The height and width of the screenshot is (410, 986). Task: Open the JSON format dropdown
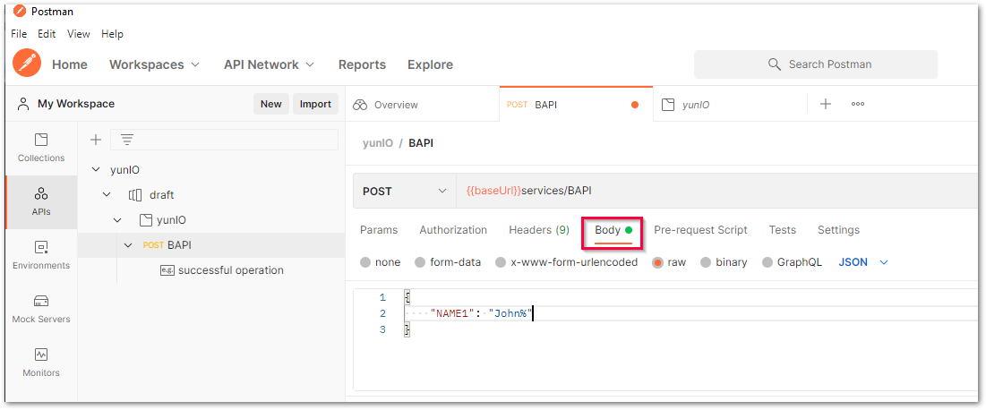pyautogui.click(x=863, y=262)
